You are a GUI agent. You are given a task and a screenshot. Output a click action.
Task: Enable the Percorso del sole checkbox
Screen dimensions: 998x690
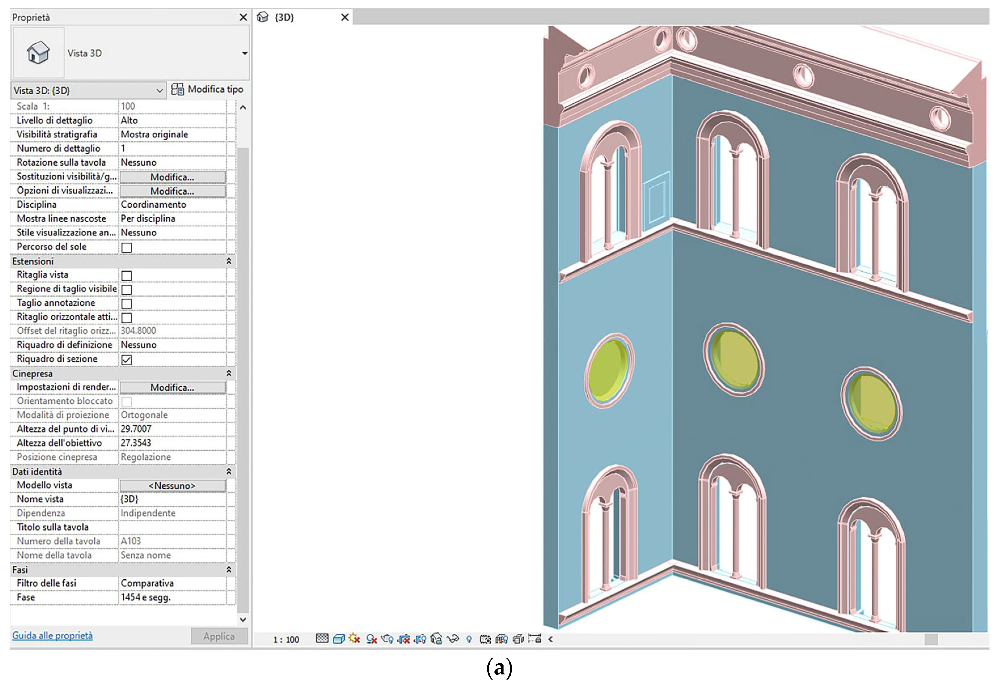tap(126, 247)
